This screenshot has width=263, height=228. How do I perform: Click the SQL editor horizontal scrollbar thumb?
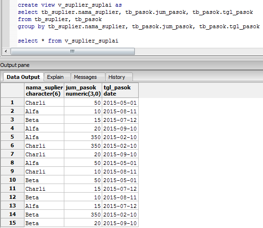pos(72,51)
